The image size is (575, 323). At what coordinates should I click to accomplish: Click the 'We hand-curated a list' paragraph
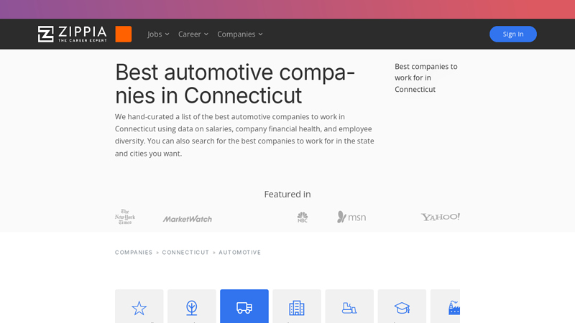[244, 135]
